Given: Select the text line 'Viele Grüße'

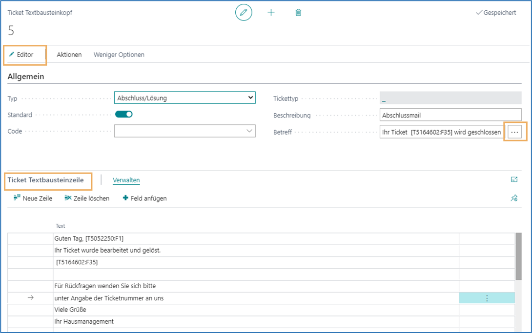Looking at the screenshot, I should tap(256, 310).
